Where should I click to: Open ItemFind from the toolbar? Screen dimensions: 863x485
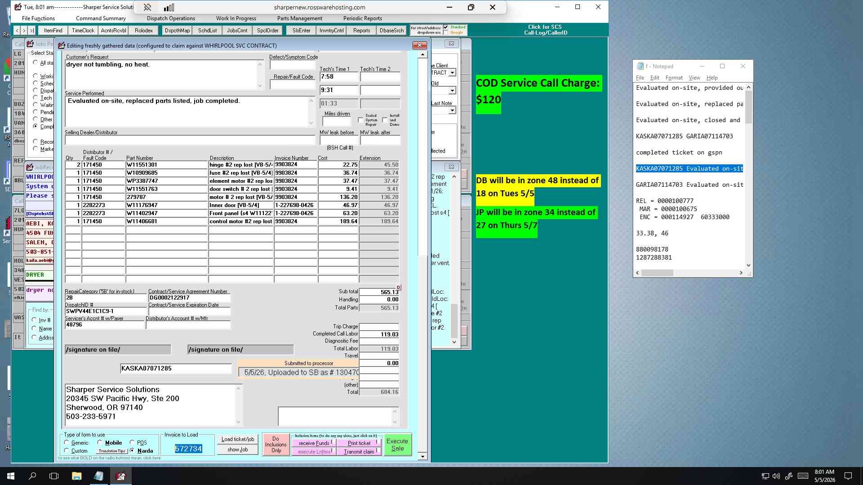(x=53, y=31)
